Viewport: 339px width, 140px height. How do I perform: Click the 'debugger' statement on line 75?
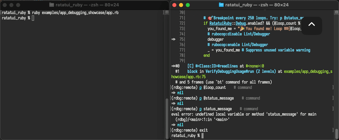(x=216, y=39)
